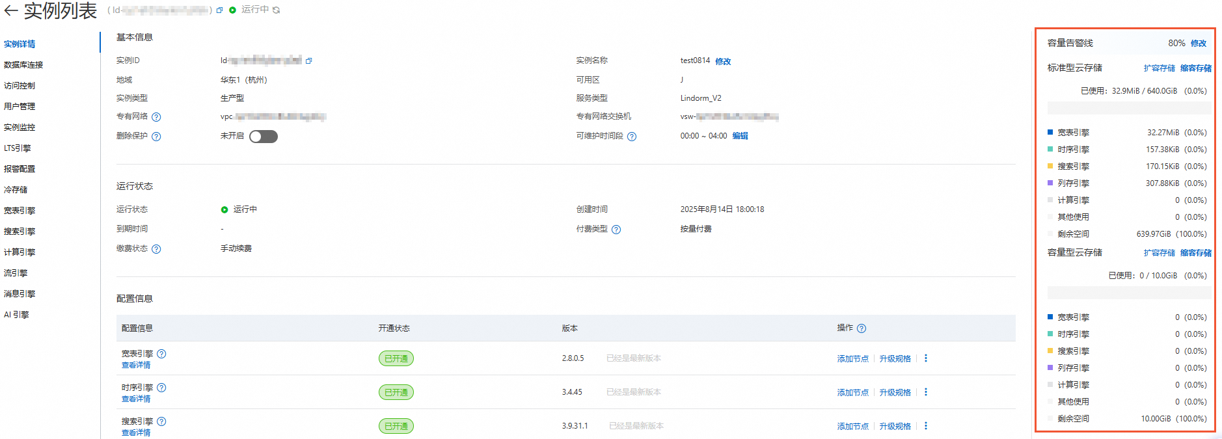This screenshot has width=1222, height=439.
Task: Click 添加节点 in the 时序引擎 row
Action: (852, 393)
